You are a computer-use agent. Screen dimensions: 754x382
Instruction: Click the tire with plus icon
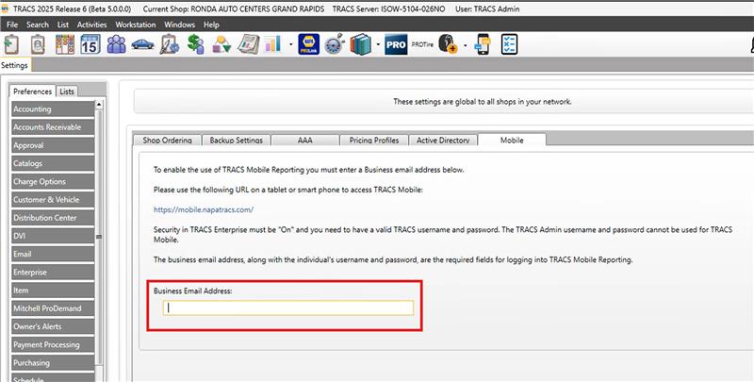pos(448,44)
